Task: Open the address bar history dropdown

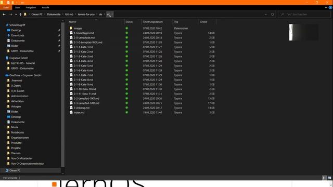Action: [x=266, y=15]
